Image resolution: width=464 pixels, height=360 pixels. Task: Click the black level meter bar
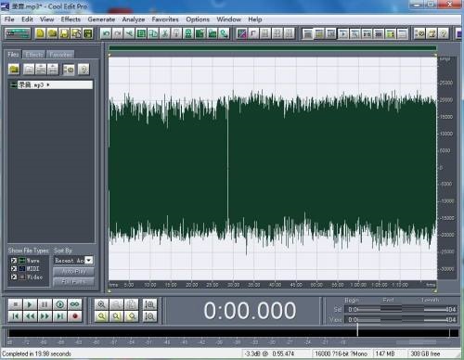click(233, 333)
